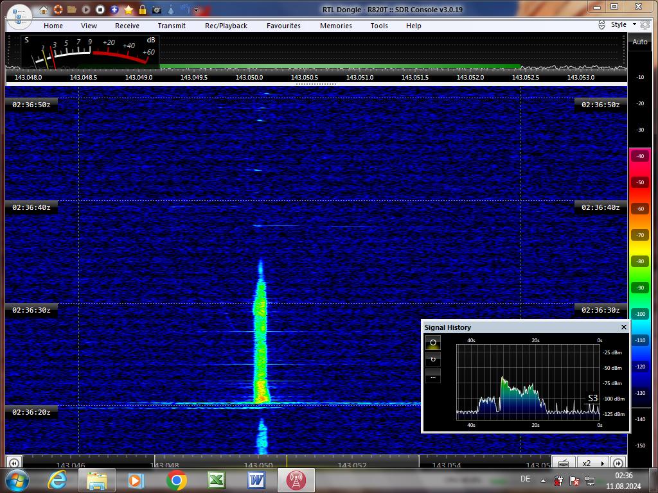The width and height of the screenshot is (658, 493).
Task: Click the power plug battery tray icon
Action: tap(558, 480)
